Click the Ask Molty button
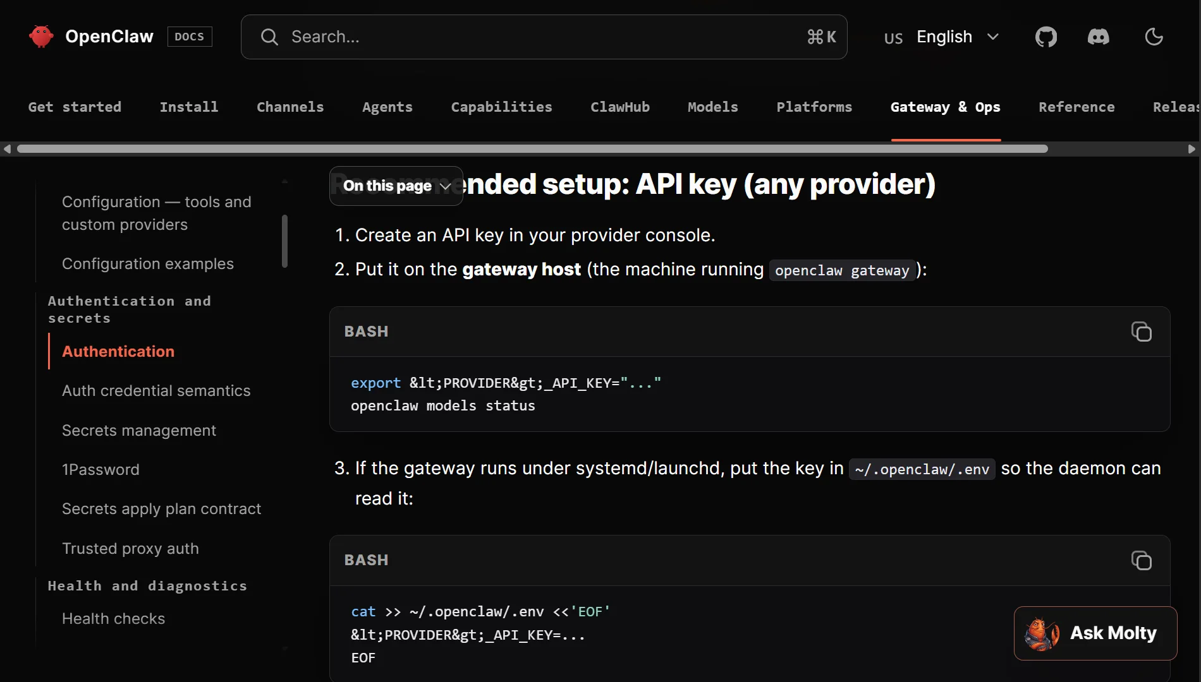Image resolution: width=1201 pixels, height=682 pixels. pyautogui.click(x=1095, y=633)
